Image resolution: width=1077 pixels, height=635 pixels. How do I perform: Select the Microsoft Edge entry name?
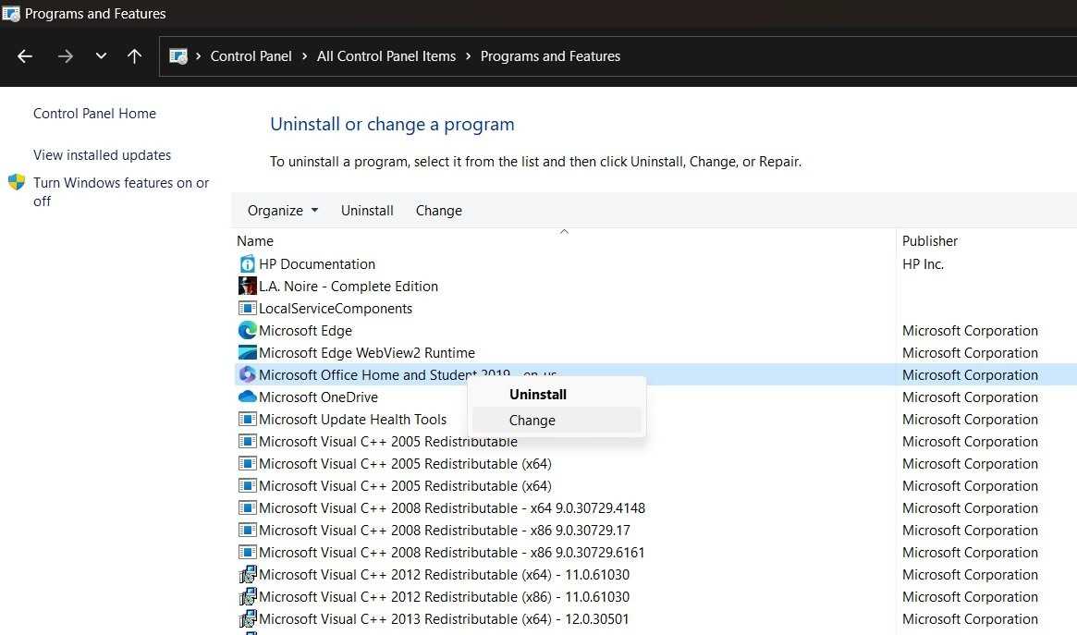pyautogui.click(x=305, y=330)
